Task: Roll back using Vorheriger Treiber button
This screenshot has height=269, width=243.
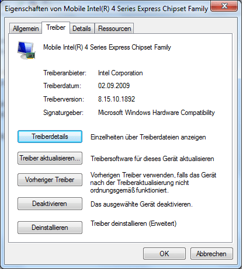Action: 50,180
